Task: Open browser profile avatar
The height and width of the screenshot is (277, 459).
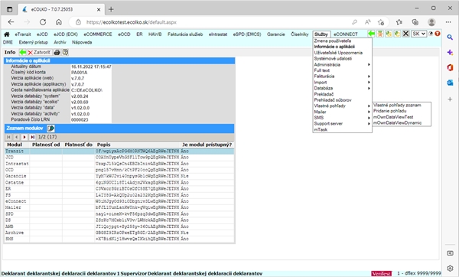Action: coord(431,22)
